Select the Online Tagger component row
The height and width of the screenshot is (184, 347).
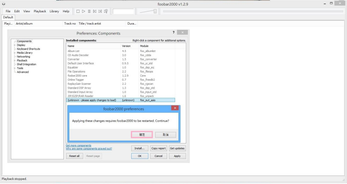click(x=120, y=79)
